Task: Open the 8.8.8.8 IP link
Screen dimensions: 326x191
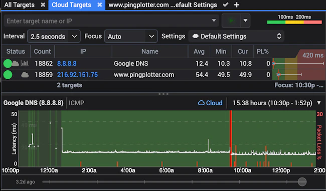Action: (x=67, y=63)
